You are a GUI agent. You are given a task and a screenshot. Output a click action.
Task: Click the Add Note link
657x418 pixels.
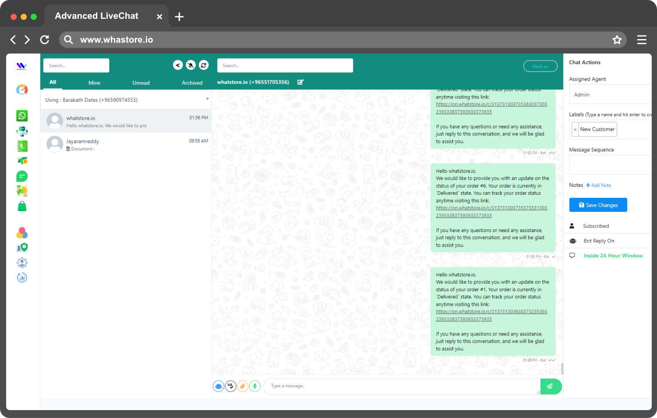coord(598,185)
